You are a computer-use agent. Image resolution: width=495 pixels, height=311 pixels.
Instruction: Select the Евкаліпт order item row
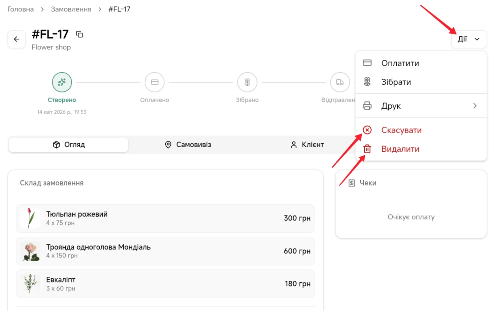pyautogui.click(x=165, y=284)
